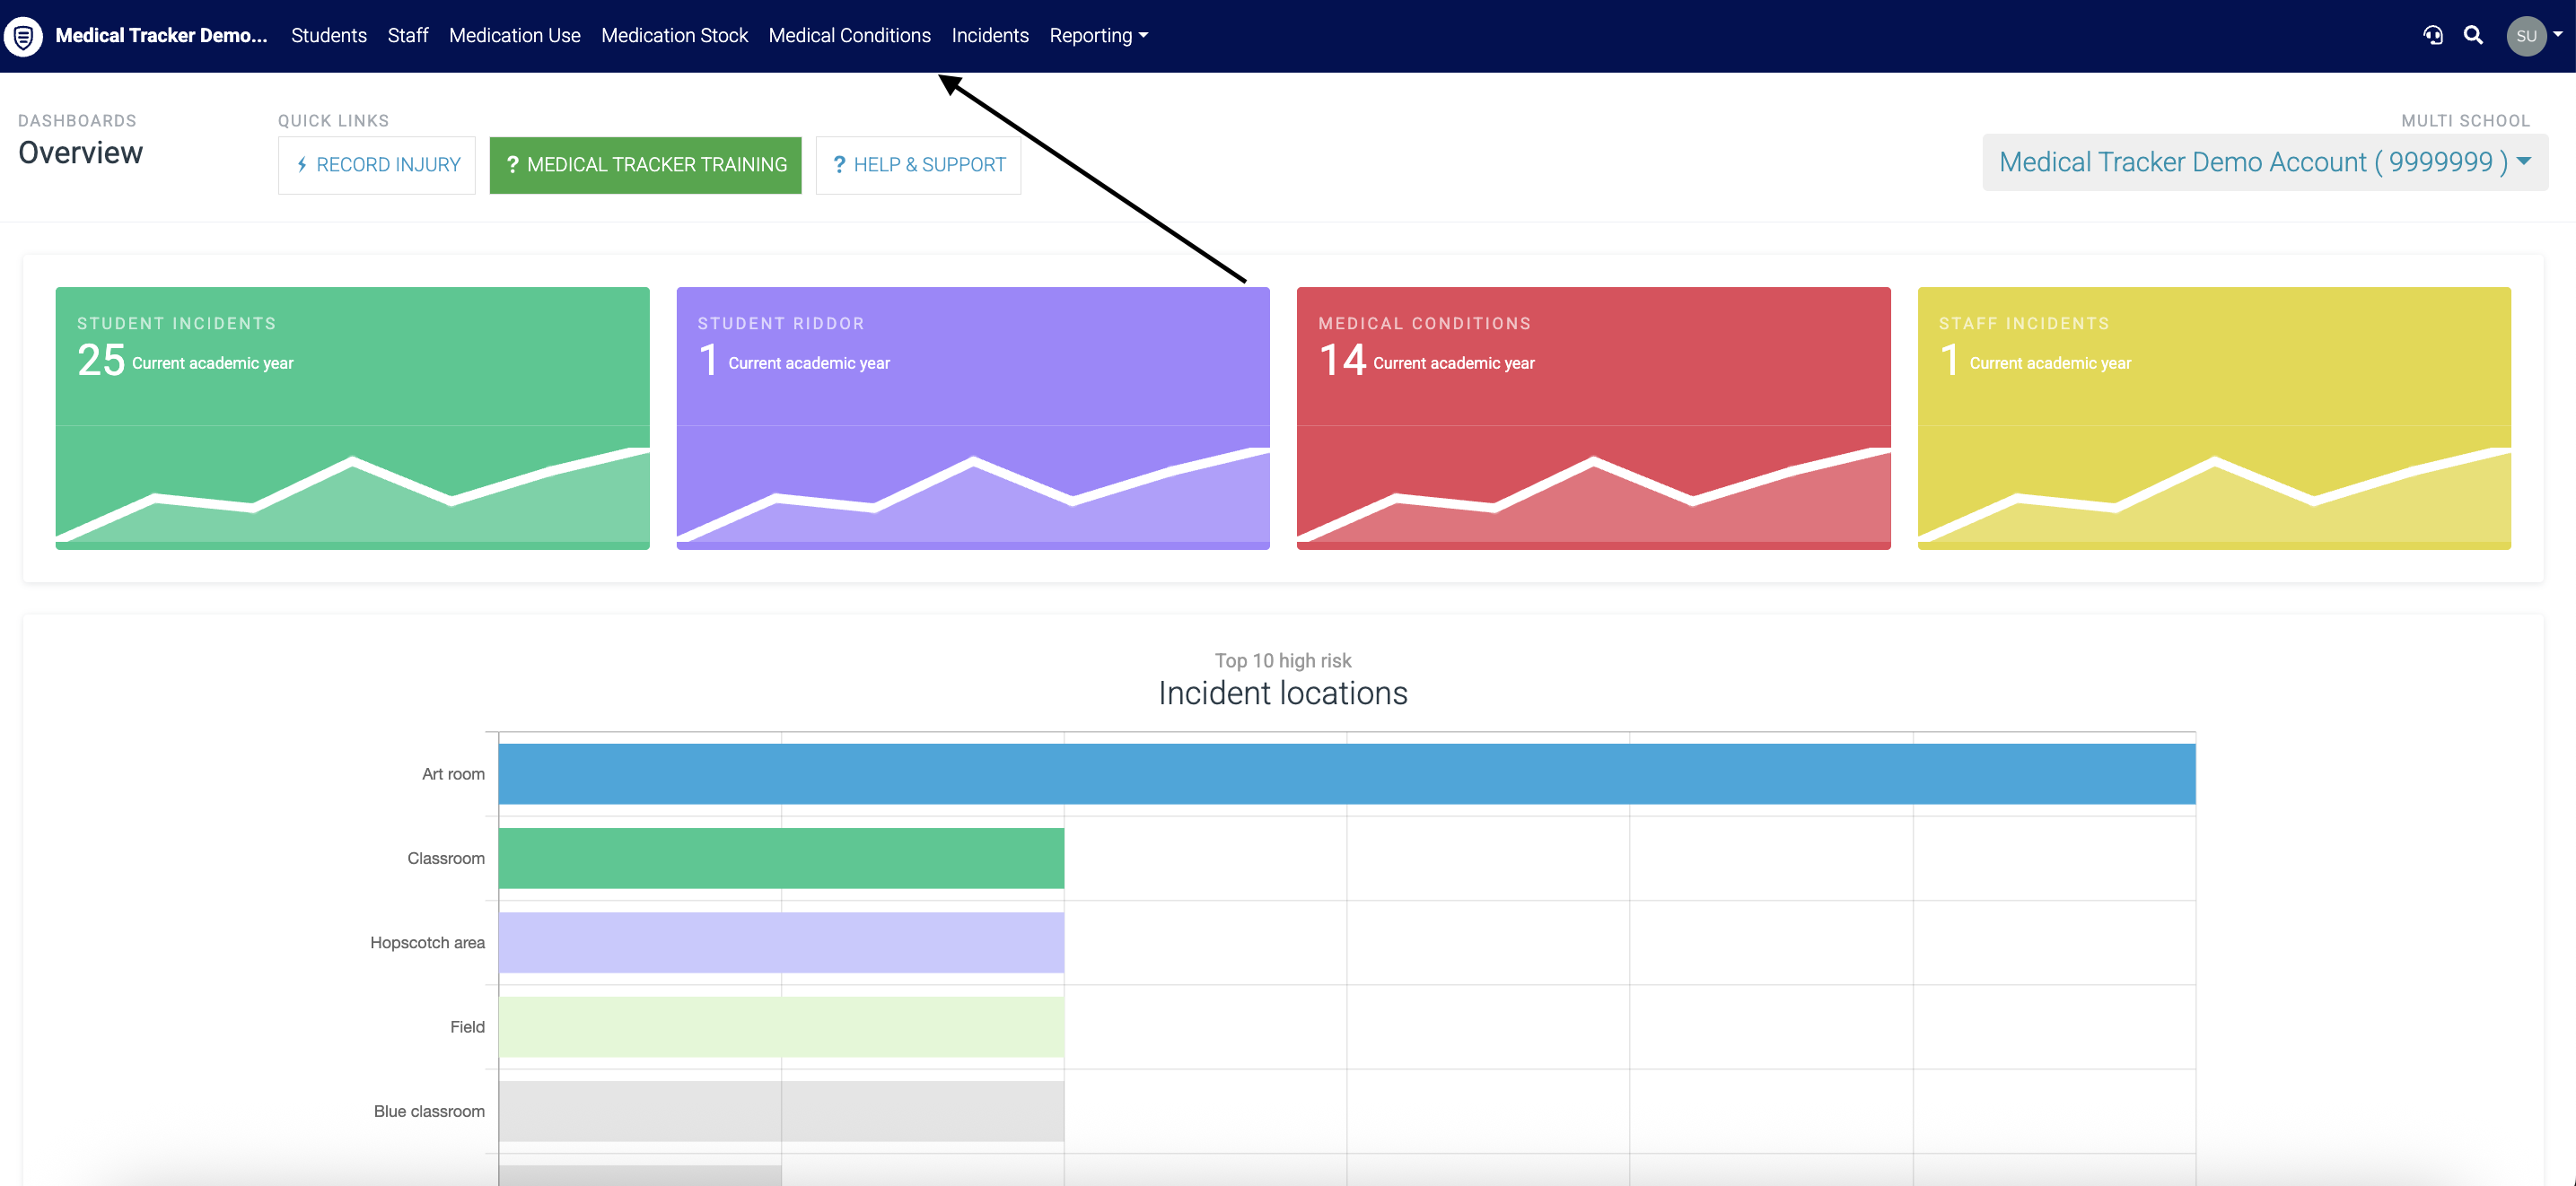This screenshot has height=1186, width=2576.
Task: Open the green Student Incidents card
Action: 352,418
